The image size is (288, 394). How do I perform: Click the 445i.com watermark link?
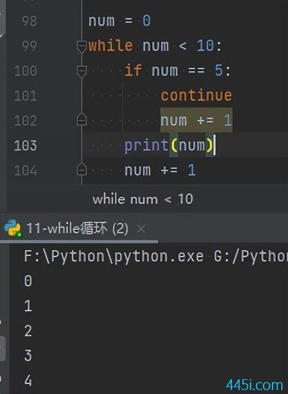point(255,385)
